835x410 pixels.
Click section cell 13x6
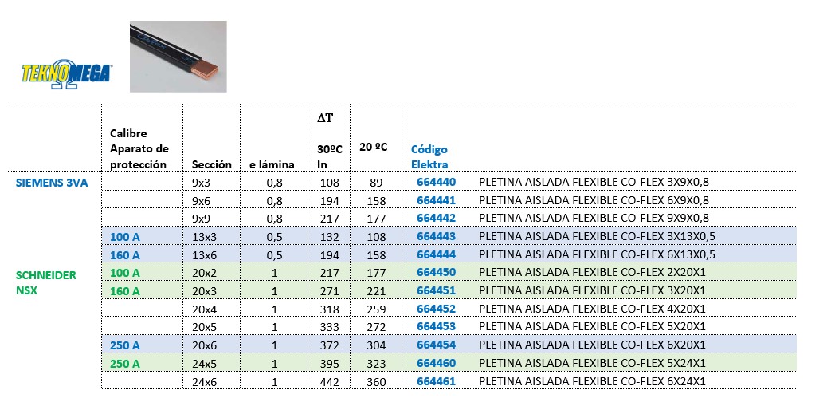204,254
